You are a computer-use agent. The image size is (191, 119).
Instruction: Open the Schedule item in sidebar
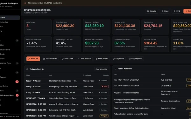click(10, 22)
